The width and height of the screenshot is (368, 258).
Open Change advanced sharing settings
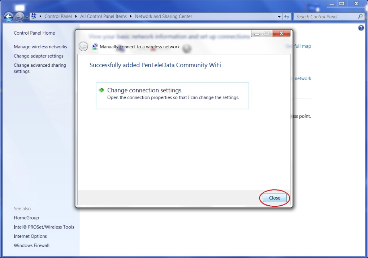[40, 68]
